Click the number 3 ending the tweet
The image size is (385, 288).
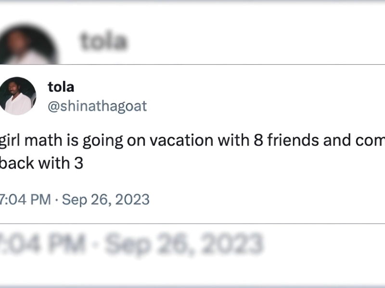click(x=78, y=163)
